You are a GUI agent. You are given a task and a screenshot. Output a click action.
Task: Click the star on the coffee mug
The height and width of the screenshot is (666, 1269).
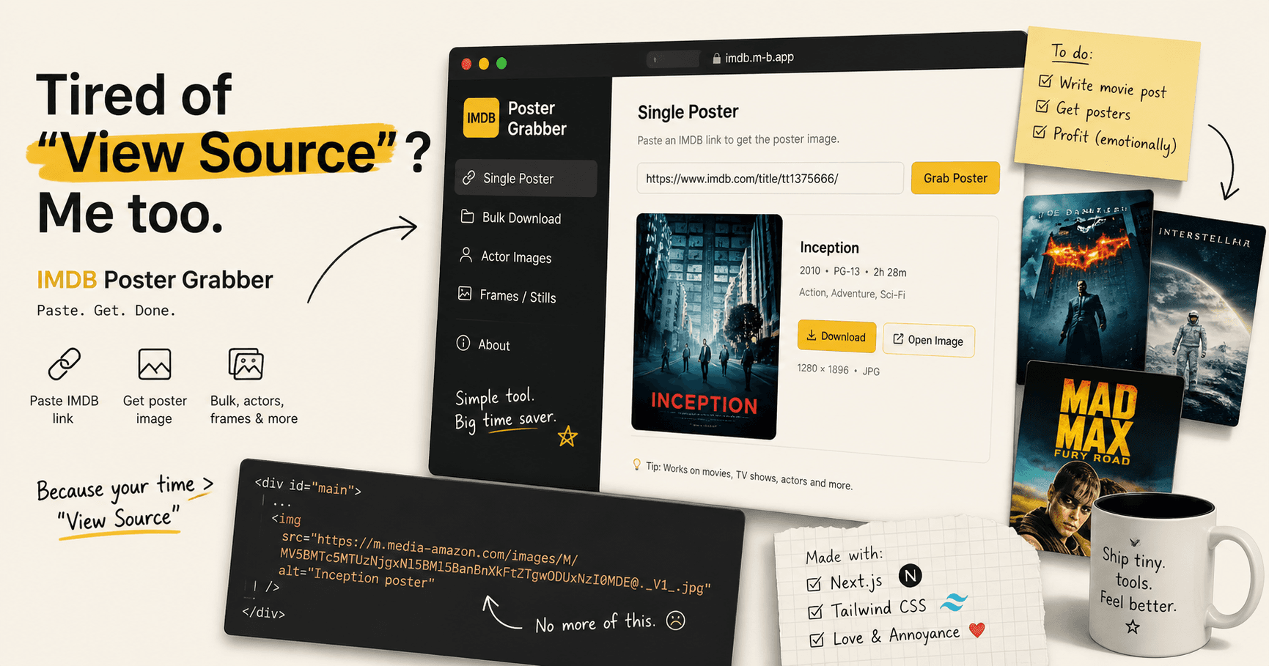[x=1133, y=626]
